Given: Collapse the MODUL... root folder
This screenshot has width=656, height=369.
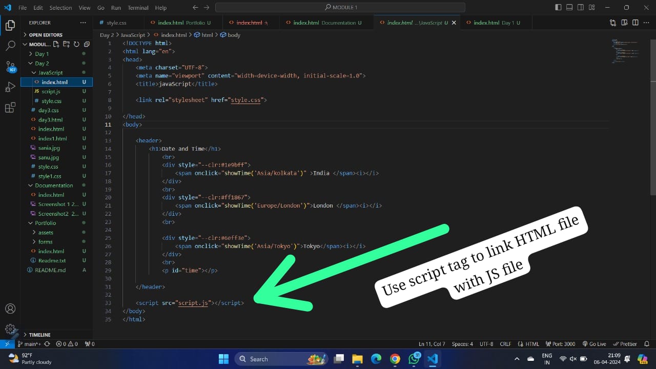Looking at the screenshot, I should click(36, 44).
